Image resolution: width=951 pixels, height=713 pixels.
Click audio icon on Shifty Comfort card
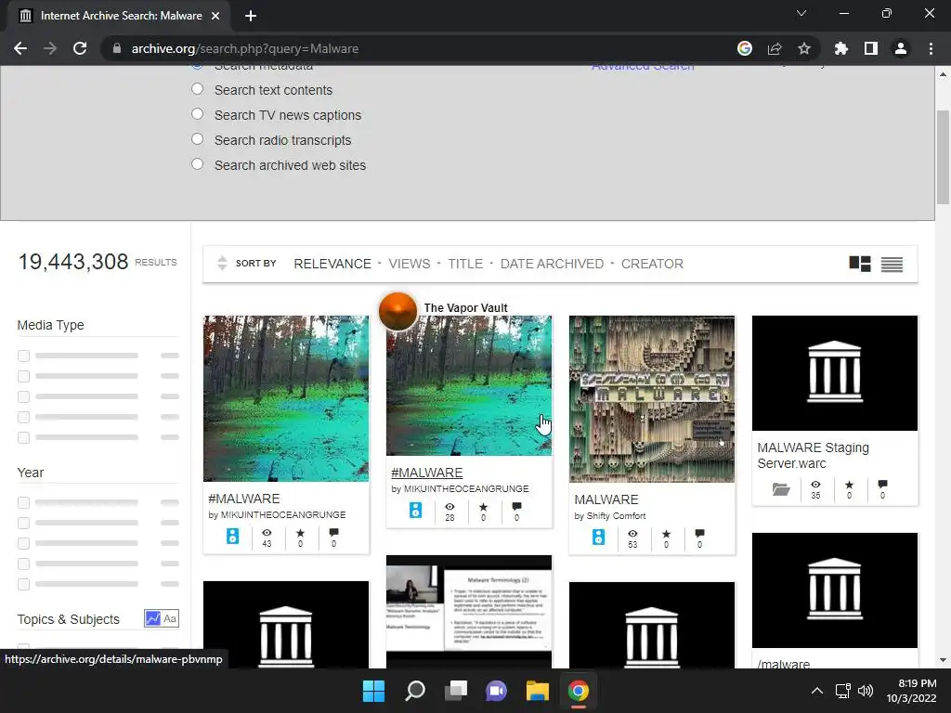pyautogui.click(x=599, y=537)
